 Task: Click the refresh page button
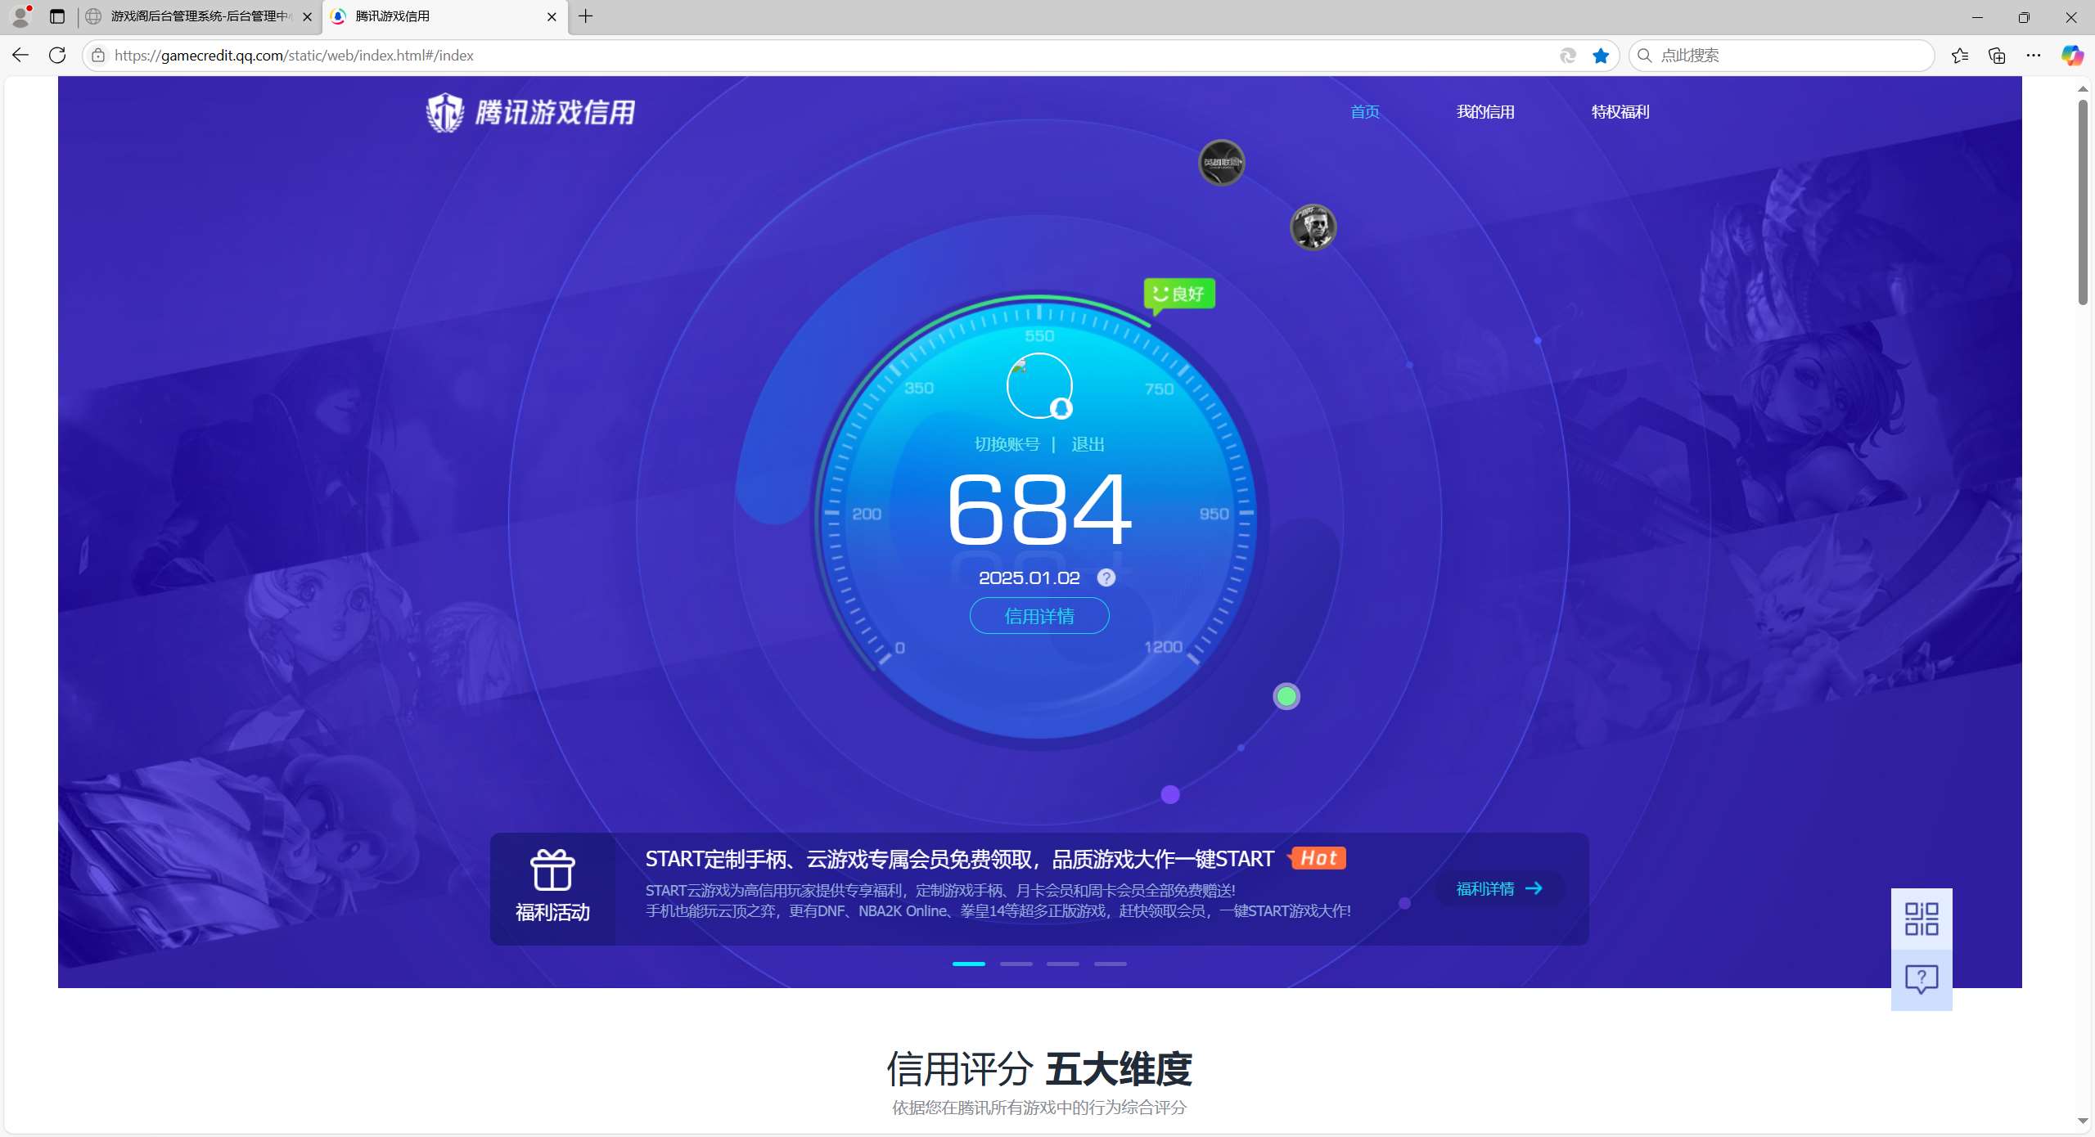click(x=57, y=56)
